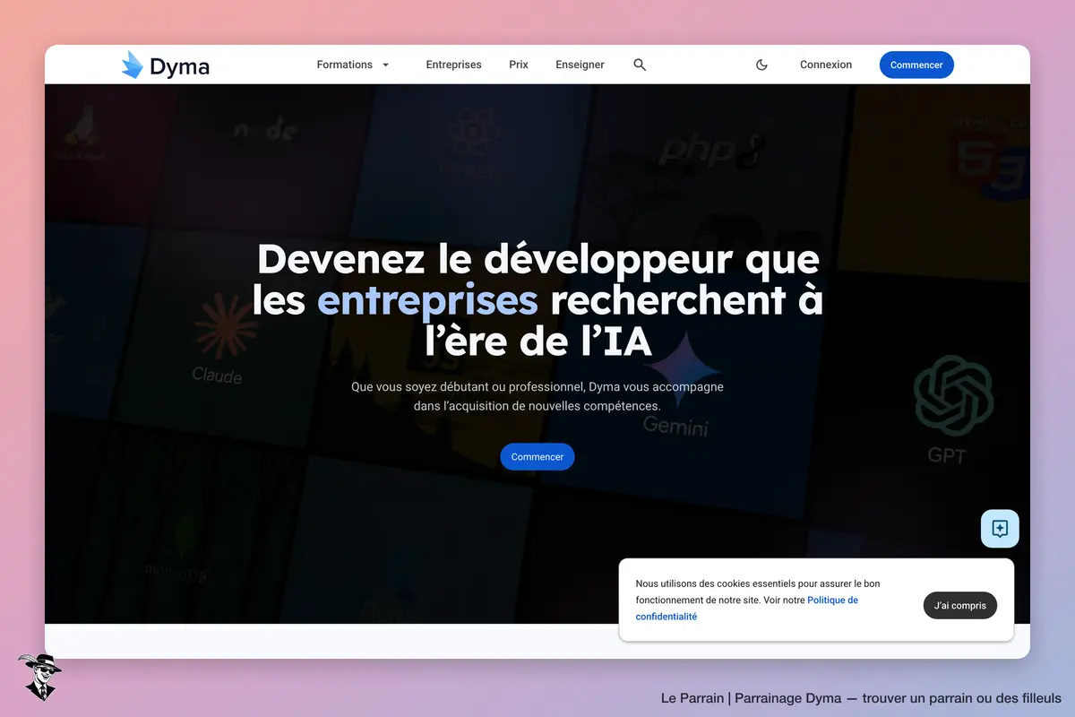
Task: Click the "Le Parrain | Parrainage Dyma" caption
Action: [751, 698]
